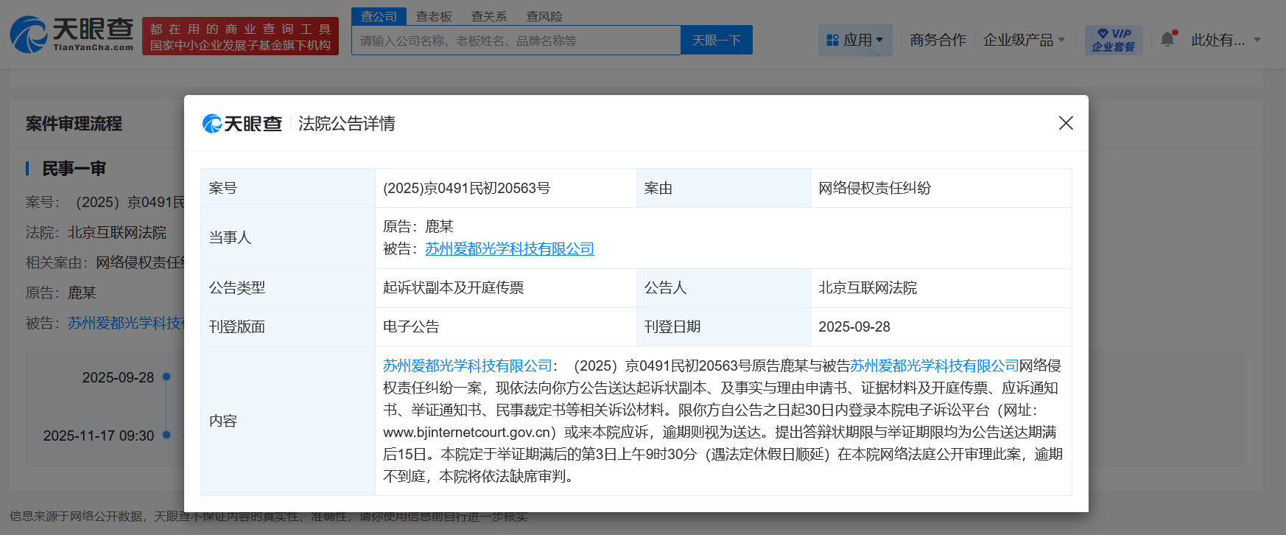
Task: Open defendant link 苏州爱都光学科技有限公司 in 当事人 row
Action: pos(510,249)
